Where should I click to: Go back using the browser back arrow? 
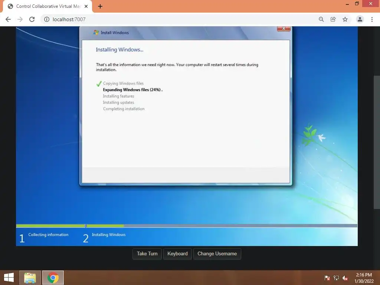pyautogui.click(x=8, y=19)
